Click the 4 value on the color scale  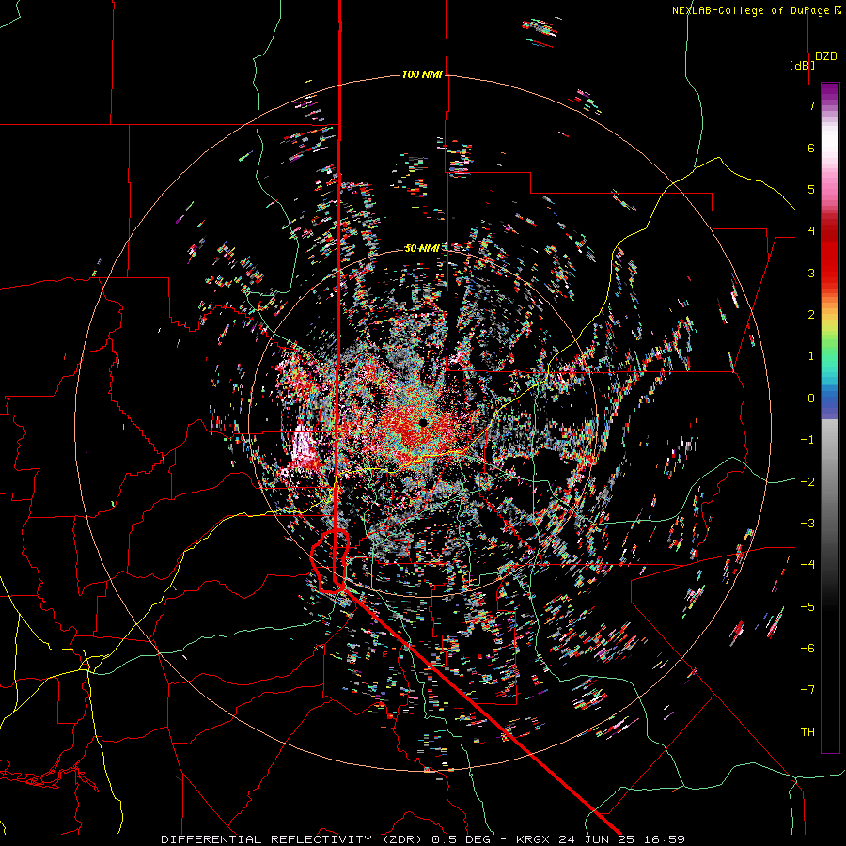coord(811,231)
